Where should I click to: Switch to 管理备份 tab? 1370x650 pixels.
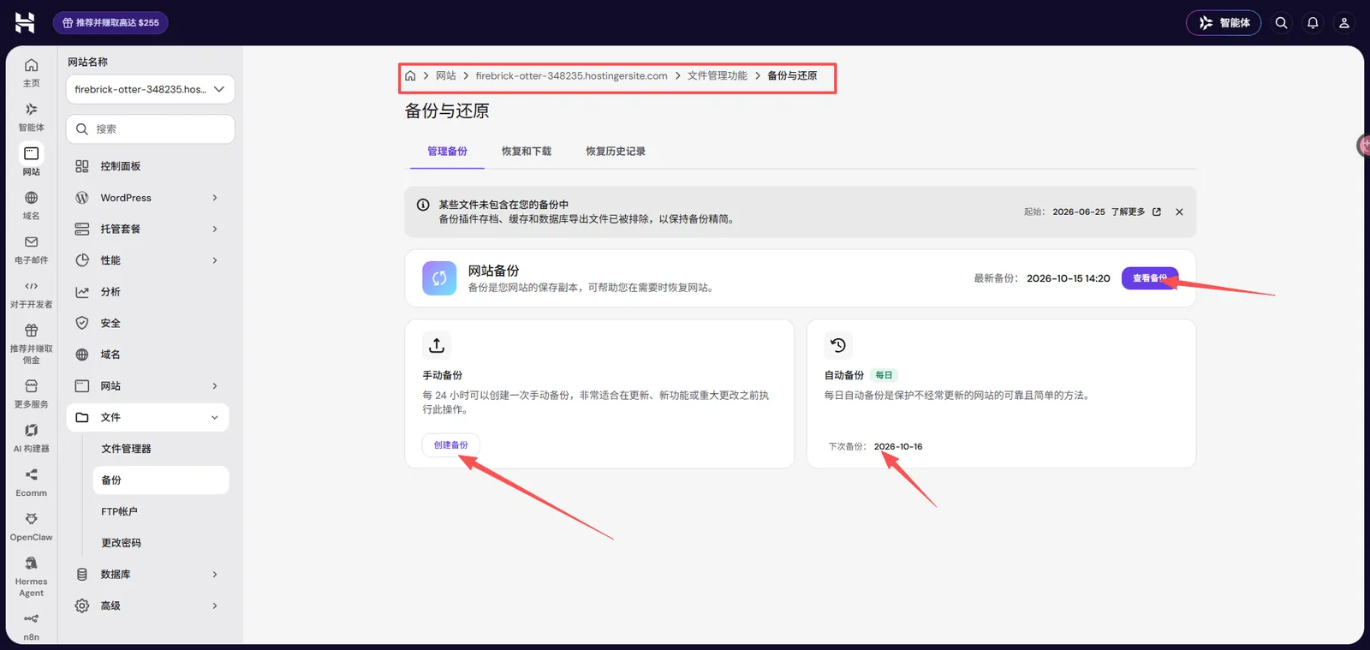coord(447,152)
